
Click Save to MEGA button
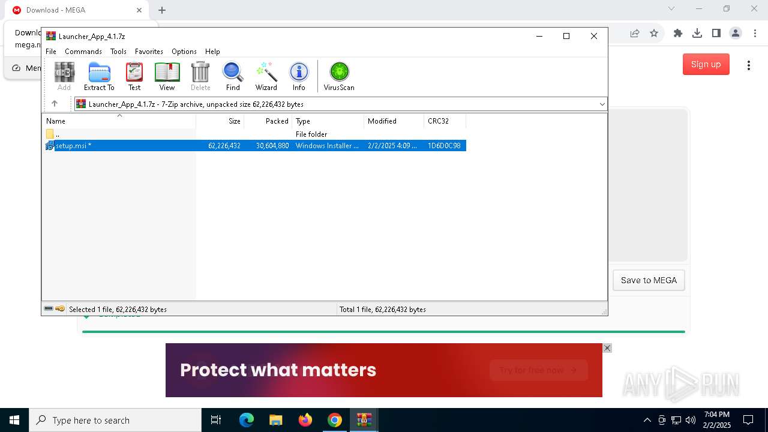coord(649,280)
